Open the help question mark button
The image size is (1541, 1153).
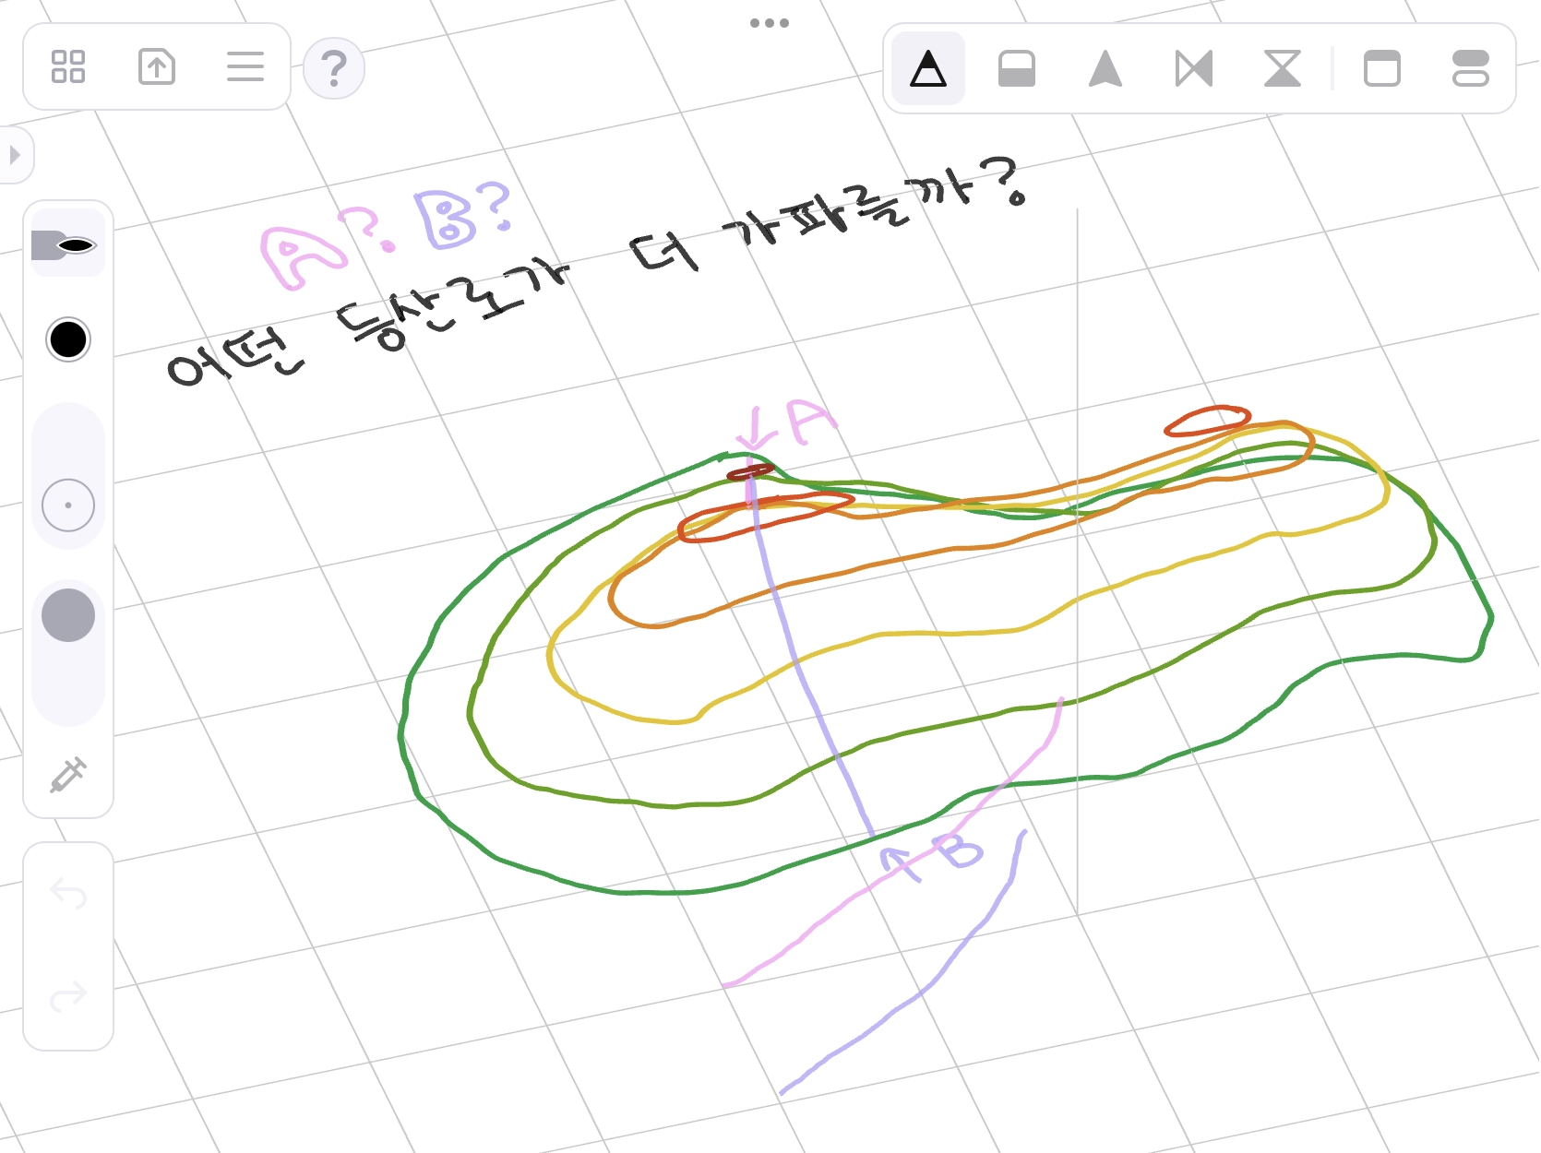click(334, 68)
